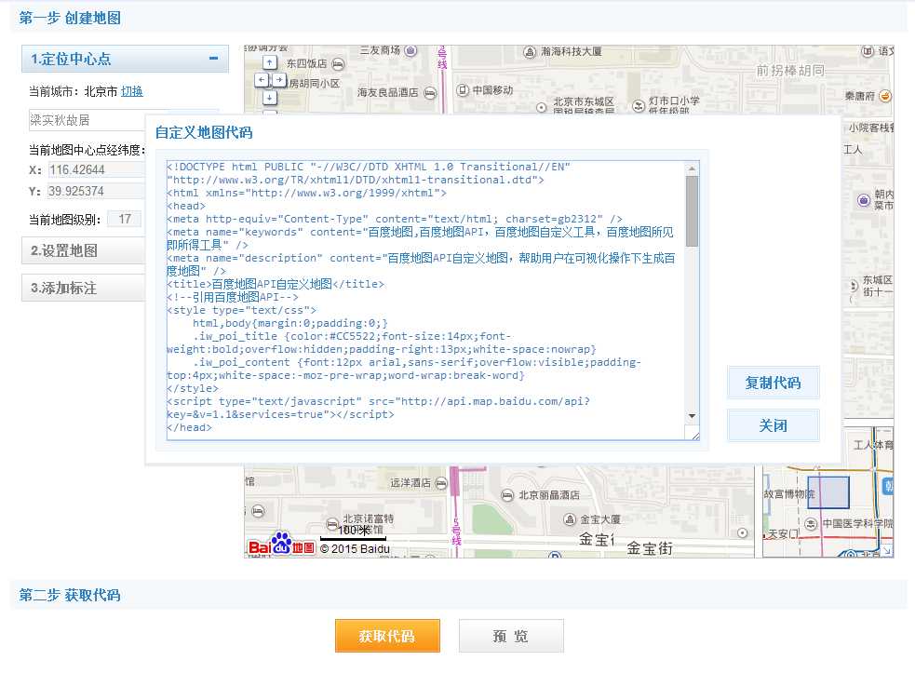
Task: Click the 第二步 获取代码 heading
Action: coord(70,595)
